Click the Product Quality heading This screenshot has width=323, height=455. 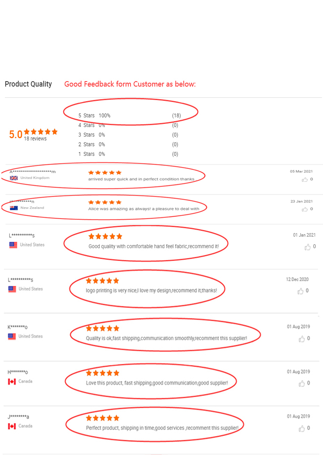[28, 84]
